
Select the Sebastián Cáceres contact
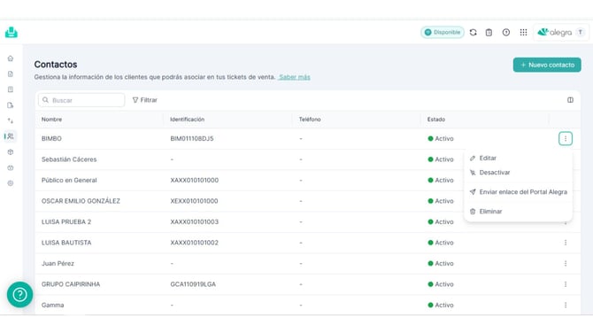[x=69, y=159]
